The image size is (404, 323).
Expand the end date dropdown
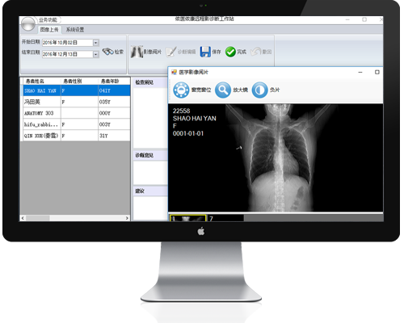point(95,54)
